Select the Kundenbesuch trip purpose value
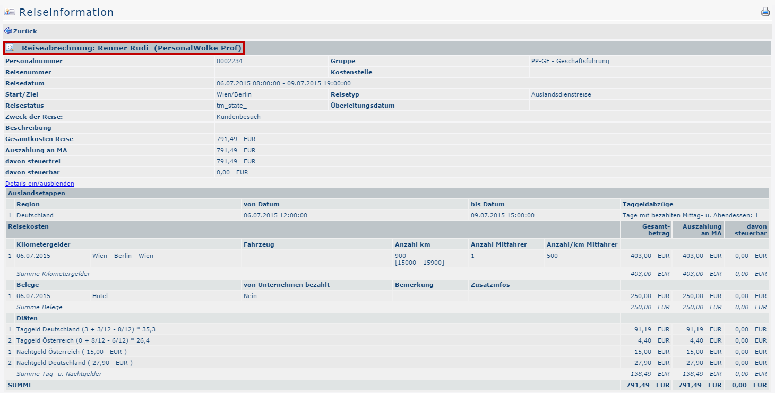The image size is (775, 393). tap(238, 117)
